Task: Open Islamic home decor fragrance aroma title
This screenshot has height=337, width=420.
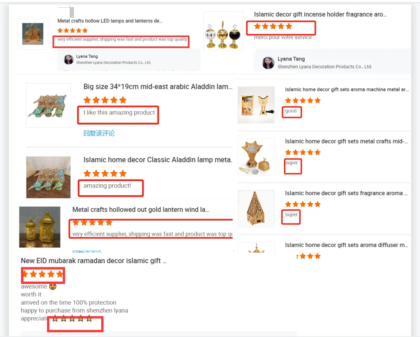Action: (346, 193)
